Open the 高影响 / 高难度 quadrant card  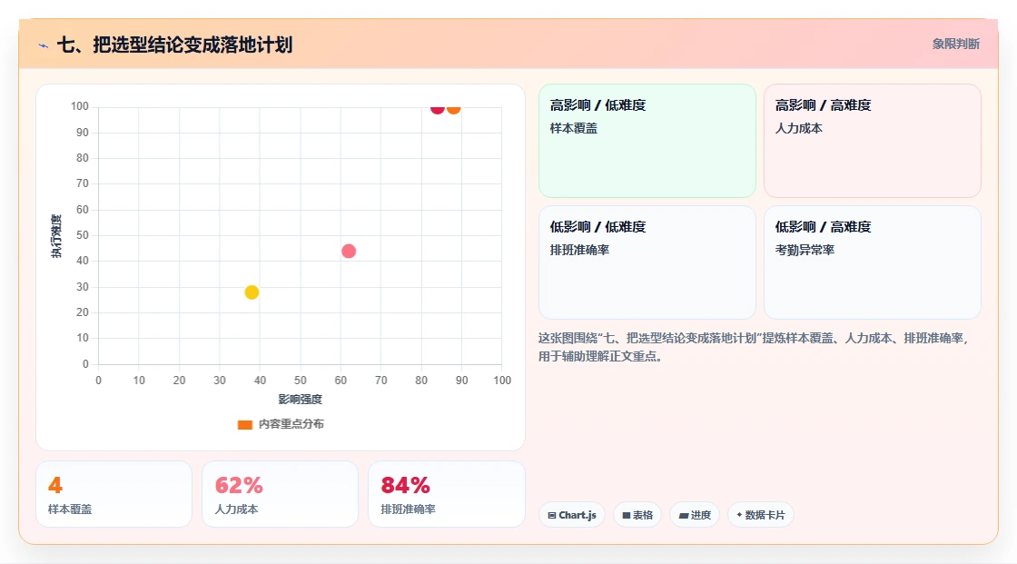click(873, 141)
